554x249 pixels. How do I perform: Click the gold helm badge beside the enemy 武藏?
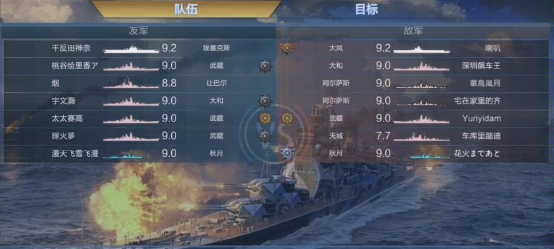point(287,118)
